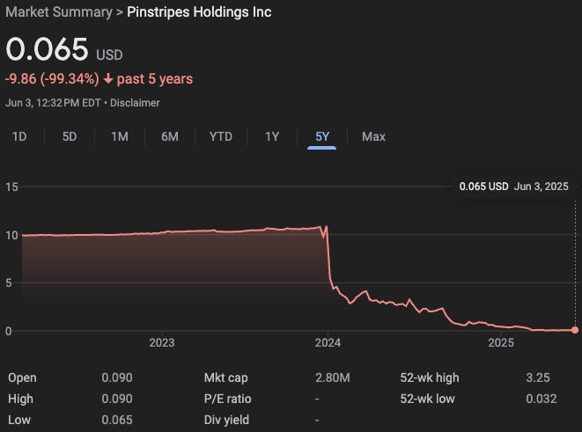582x432 pixels.
Task: Click the red down arrow icon
Action: click(108, 78)
